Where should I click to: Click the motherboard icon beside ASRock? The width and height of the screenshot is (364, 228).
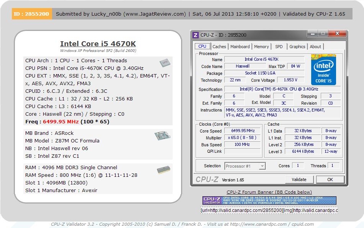pos(162,136)
